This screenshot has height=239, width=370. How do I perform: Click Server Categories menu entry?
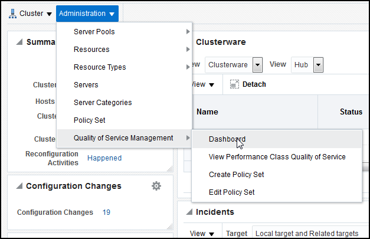103,103
